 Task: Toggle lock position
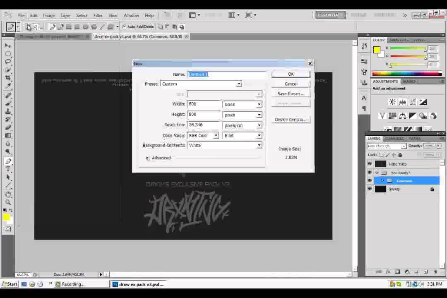394,155
